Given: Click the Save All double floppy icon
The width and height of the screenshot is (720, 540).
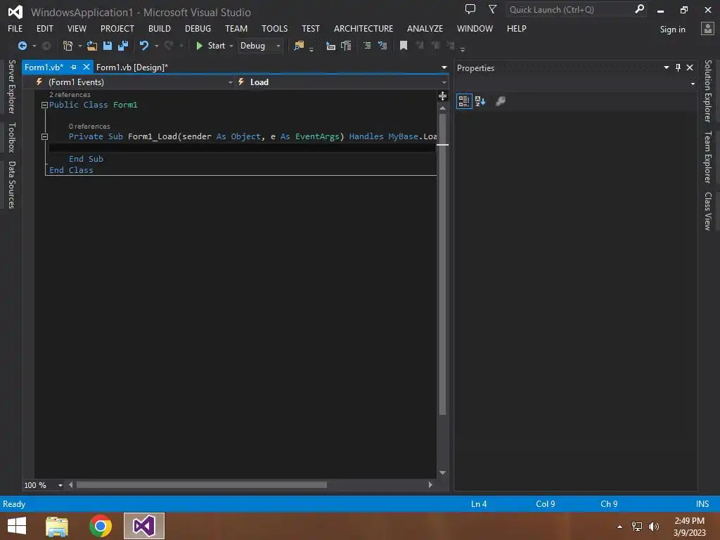Looking at the screenshot, I should coord(123,46).
